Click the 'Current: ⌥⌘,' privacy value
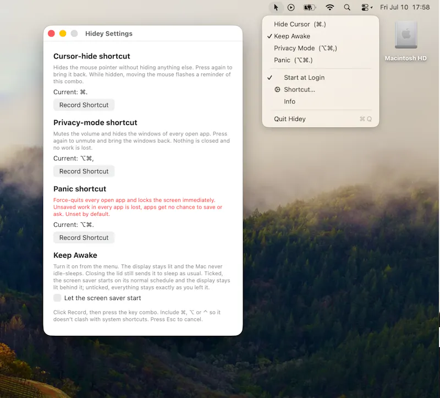The width and height of the screenshot is (440, 398). tap(74, 159)
